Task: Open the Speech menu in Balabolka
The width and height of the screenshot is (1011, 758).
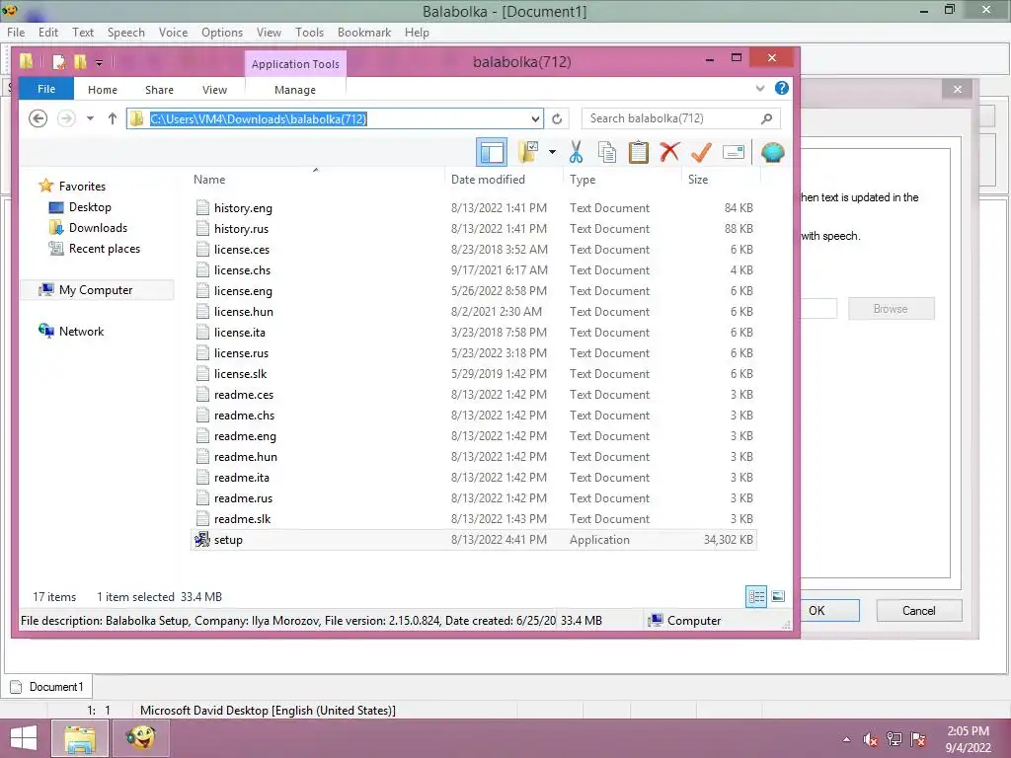Action: [x=125, y=33]
